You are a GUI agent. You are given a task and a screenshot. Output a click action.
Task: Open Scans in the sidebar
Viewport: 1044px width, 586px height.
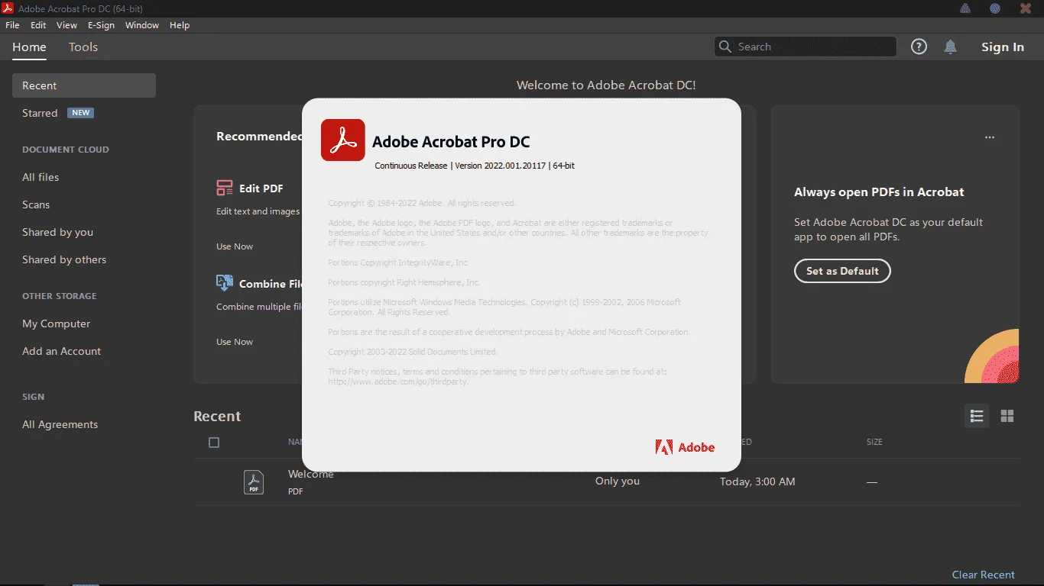pyautogui.click(x=36, y=204)
